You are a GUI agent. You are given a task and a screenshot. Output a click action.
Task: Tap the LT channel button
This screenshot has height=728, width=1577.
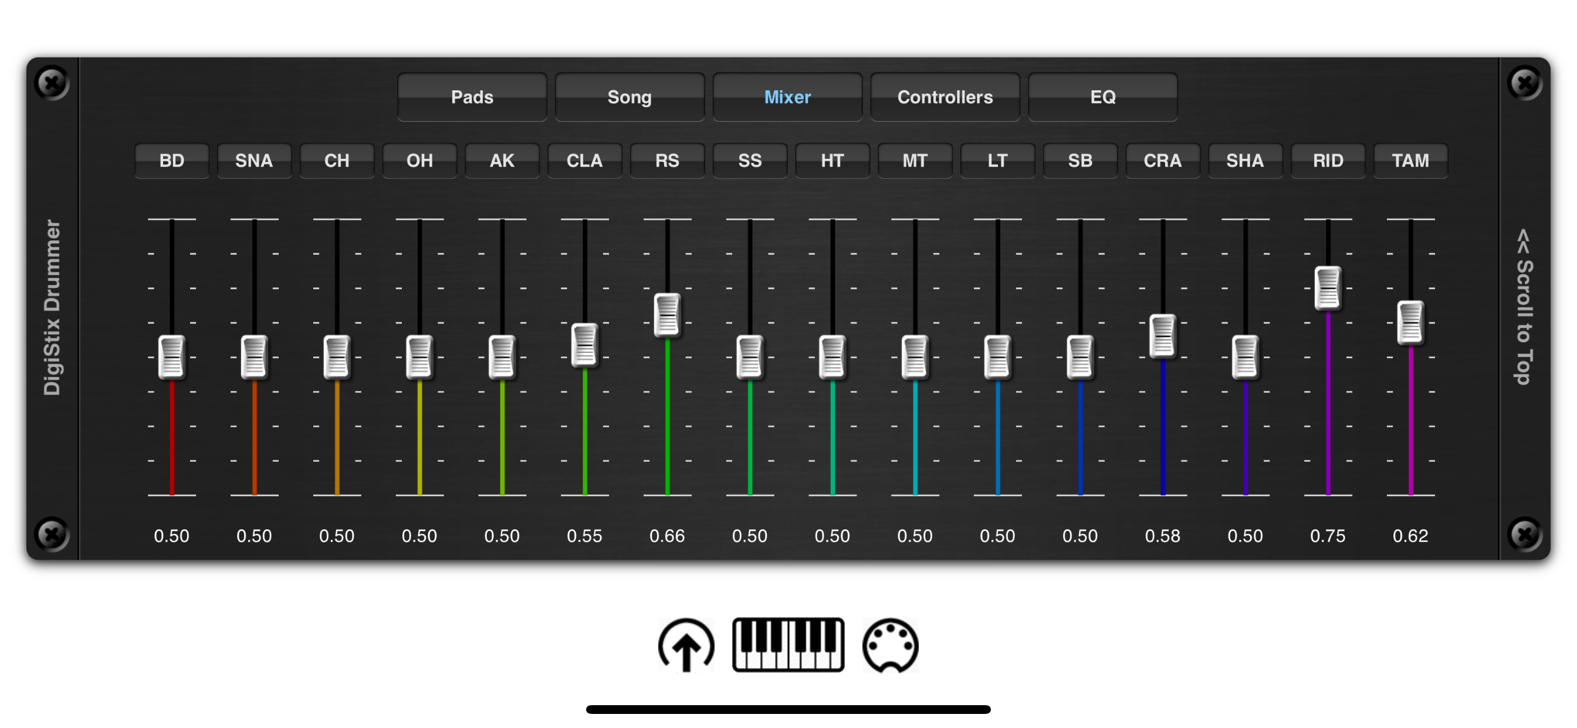998,160
